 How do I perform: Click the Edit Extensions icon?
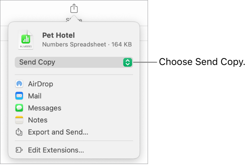[x=19, y=150]
